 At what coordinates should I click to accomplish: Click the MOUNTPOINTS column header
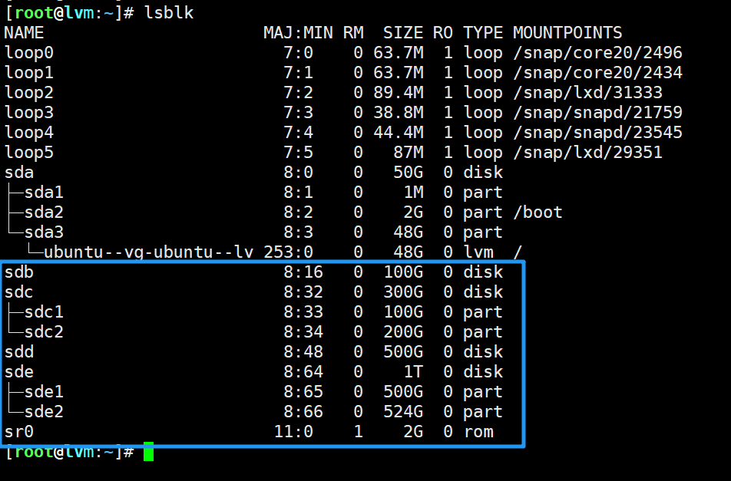click(567, 33)
